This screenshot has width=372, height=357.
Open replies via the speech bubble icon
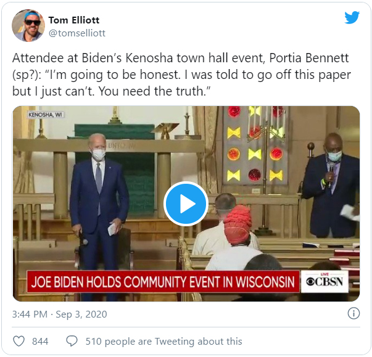[72, 342]
